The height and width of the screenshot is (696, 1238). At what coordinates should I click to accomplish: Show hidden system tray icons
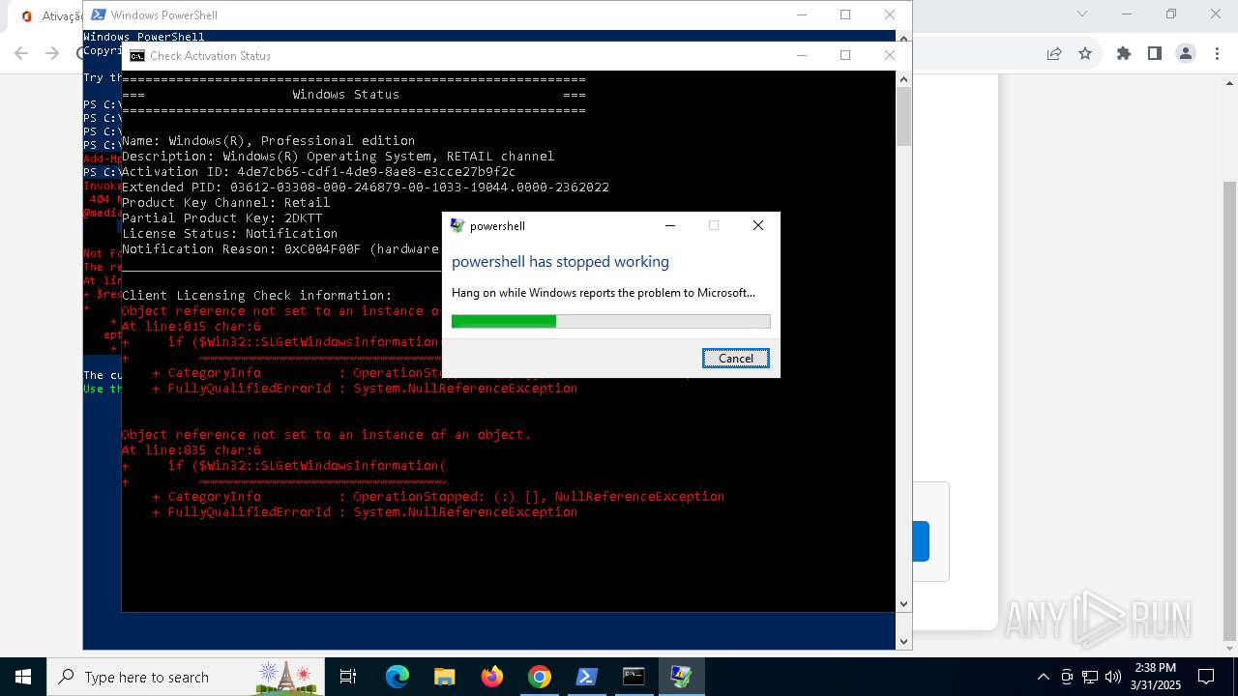click(x=1043, y=677)
